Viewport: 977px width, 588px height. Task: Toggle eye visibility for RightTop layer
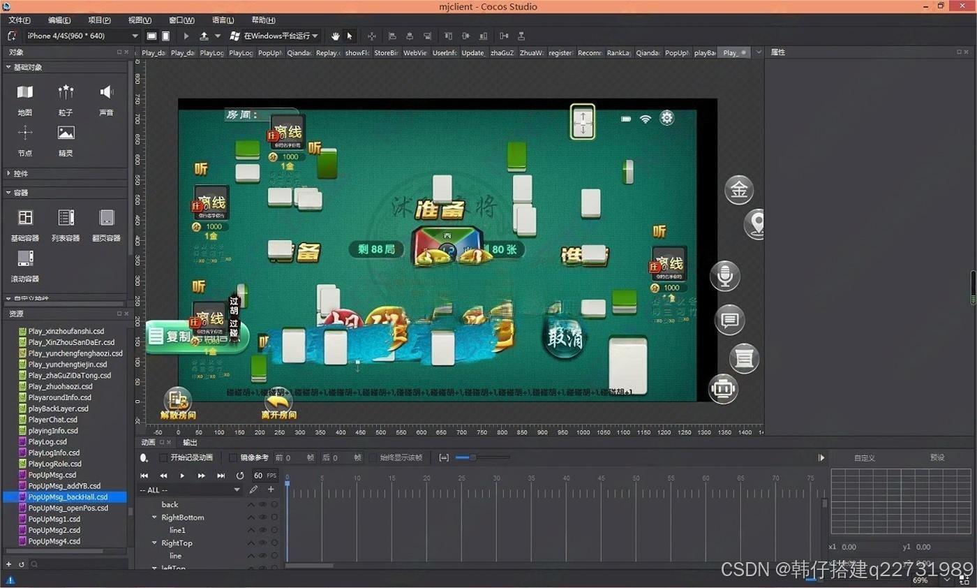click(263, 543)
